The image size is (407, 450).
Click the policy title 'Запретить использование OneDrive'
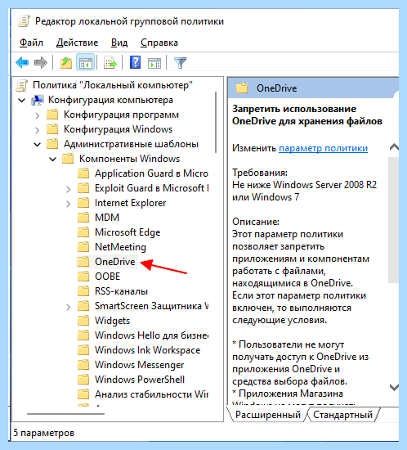(x=307, y=115)
